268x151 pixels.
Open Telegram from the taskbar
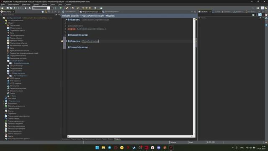click(x=109, y=148)
